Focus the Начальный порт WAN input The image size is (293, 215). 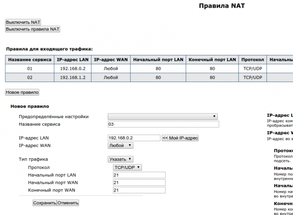click(x=139, y=183)
